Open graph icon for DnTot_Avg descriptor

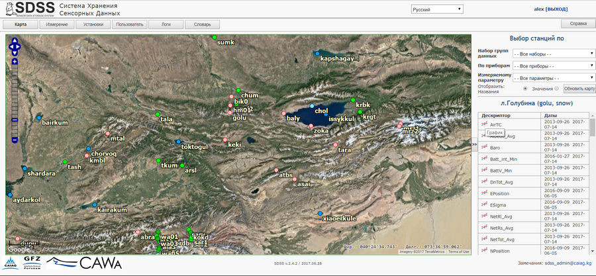point(483,181)
